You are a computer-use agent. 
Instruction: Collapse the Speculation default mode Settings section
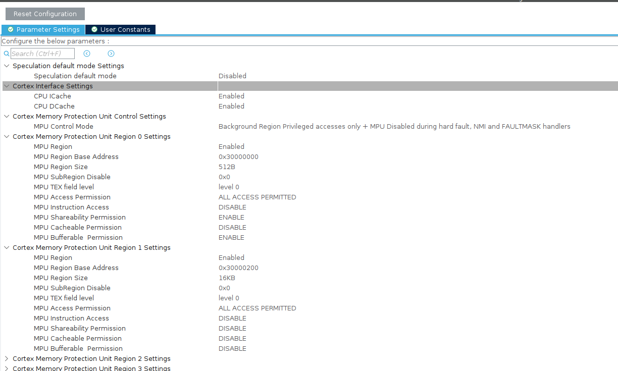point(7,66)
